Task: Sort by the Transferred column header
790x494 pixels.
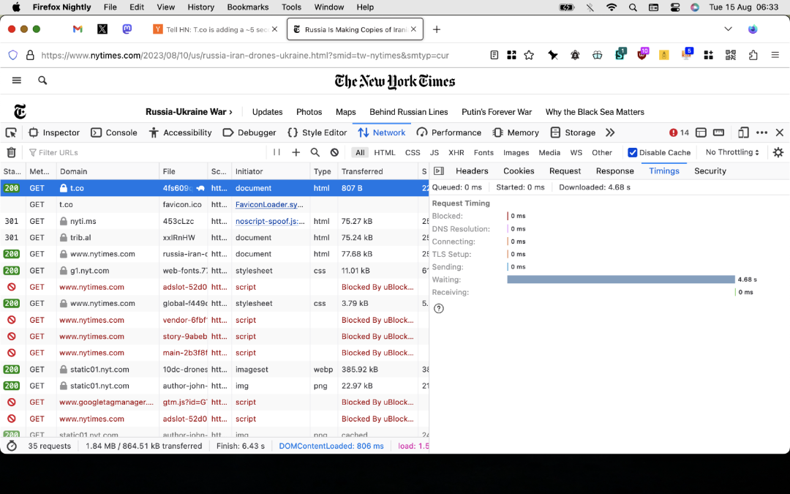Action: coord(379,171)
